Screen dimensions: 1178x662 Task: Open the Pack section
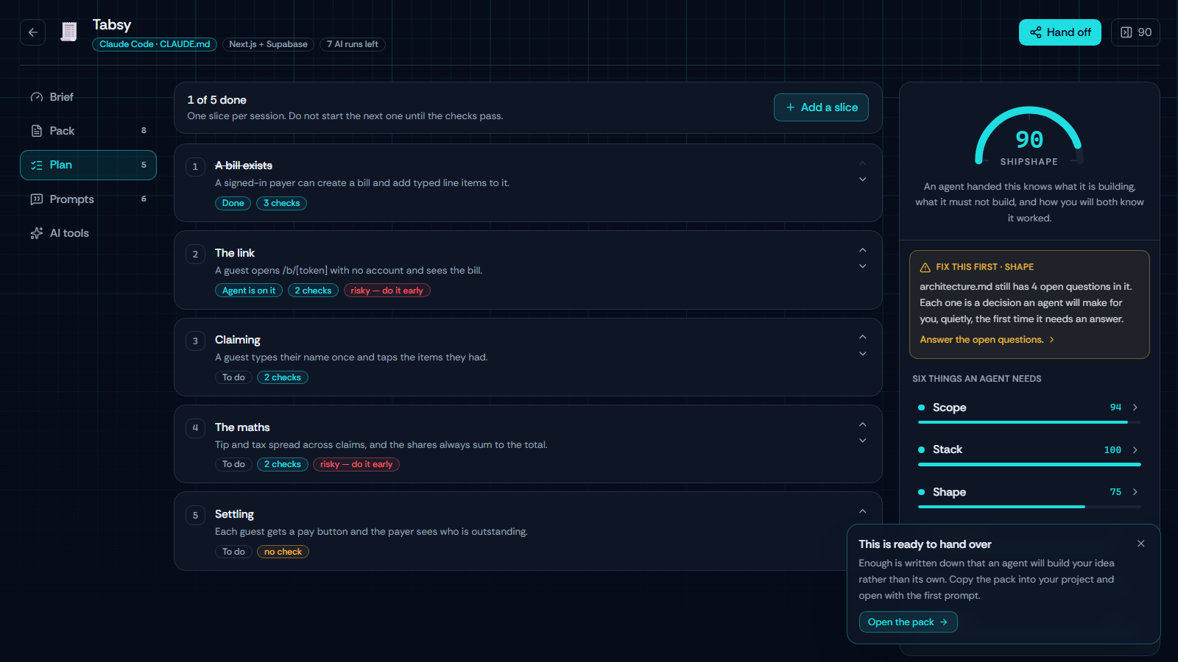88,131
